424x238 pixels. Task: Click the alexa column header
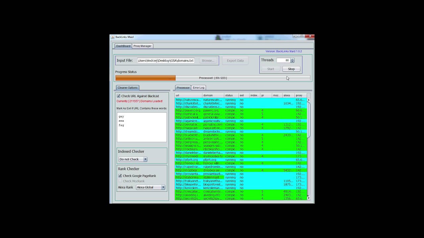tap(289, 96)
